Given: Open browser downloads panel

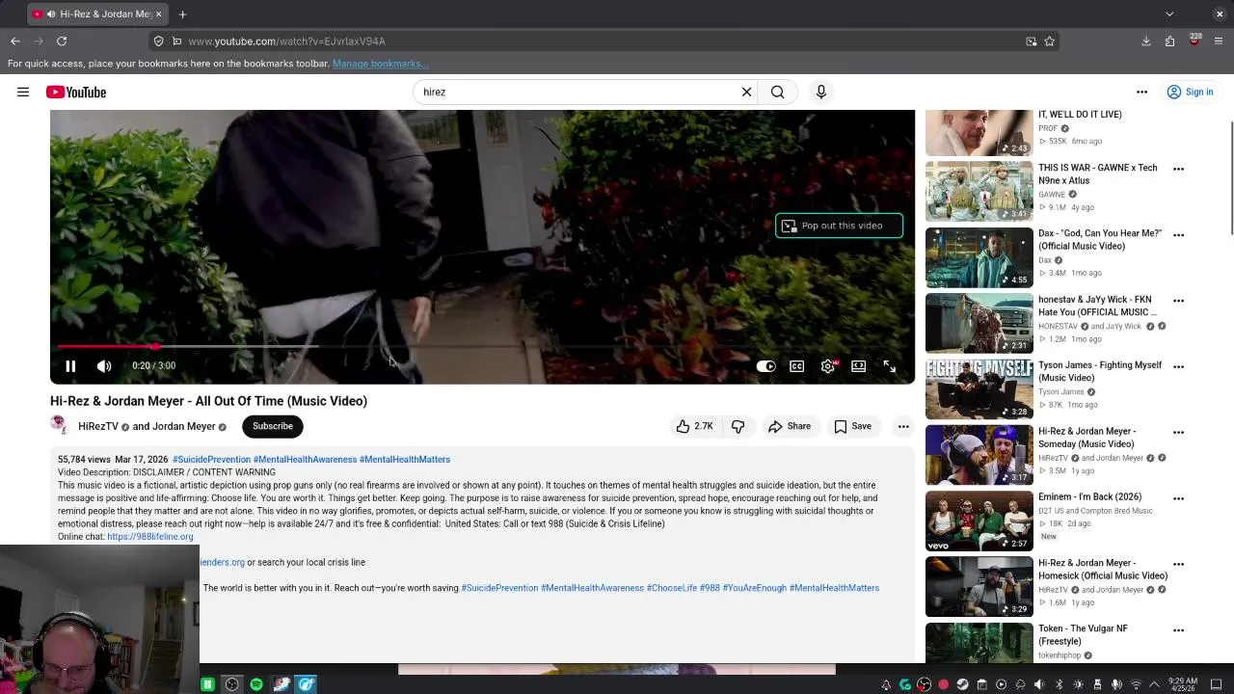Looking at the screenshot, I should coord(1146,41).
